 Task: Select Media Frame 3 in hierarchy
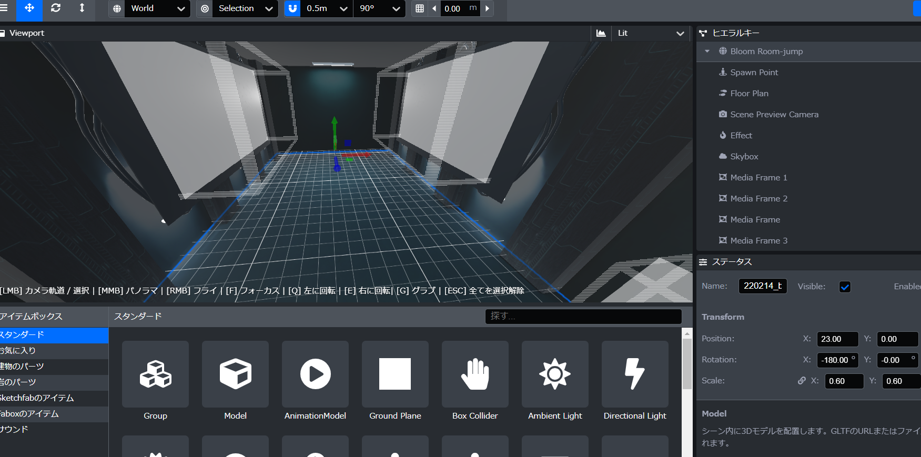point(808,241)
